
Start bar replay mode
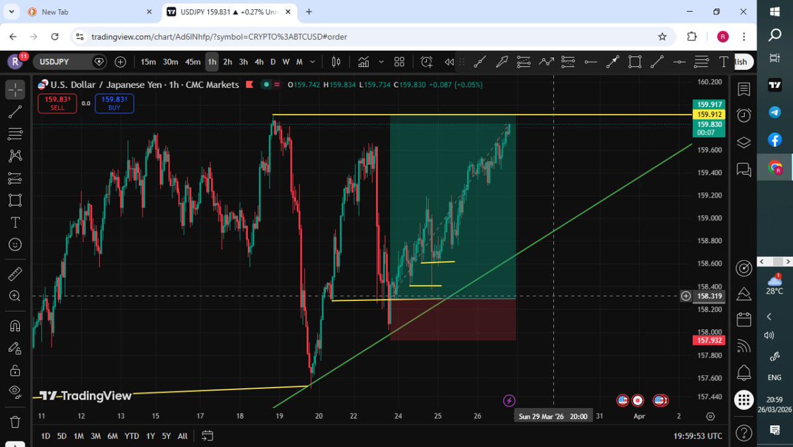coord(449,61)
